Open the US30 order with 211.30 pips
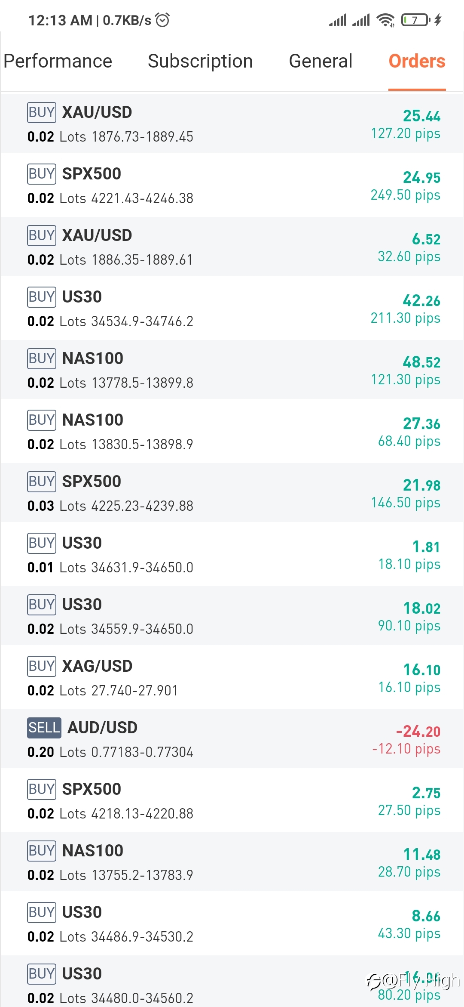Image resolution: width=464 pixels, height=1007 pixels. (x=232, y=309)
